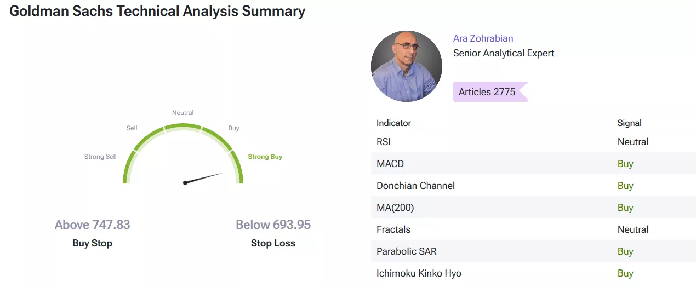This screenshot has width=696, height=287.
Task: Select the Fractals indicator row
Action: (x=533, y=229)
